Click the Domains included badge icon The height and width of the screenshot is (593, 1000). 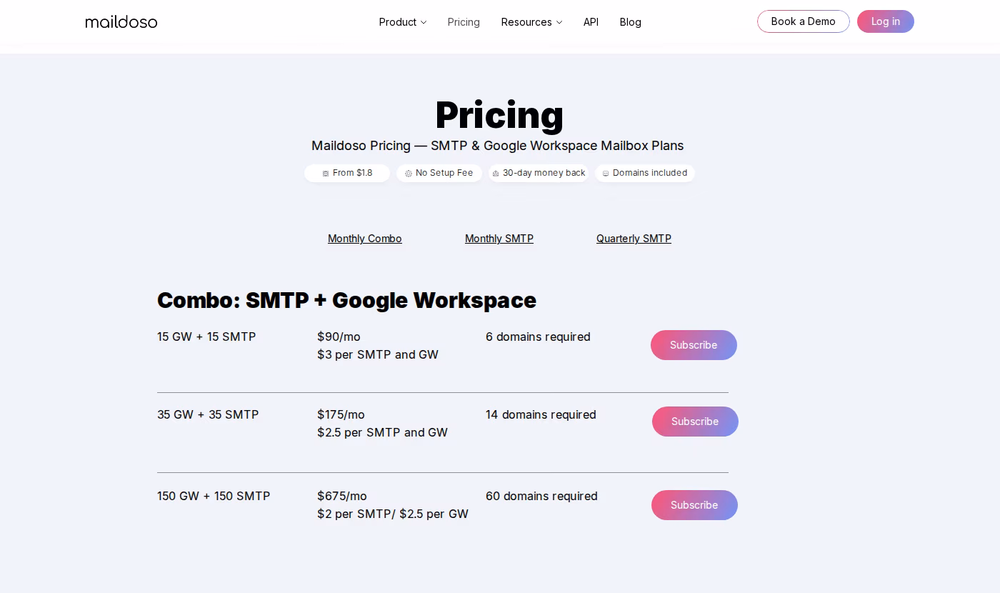pos(606,174)
